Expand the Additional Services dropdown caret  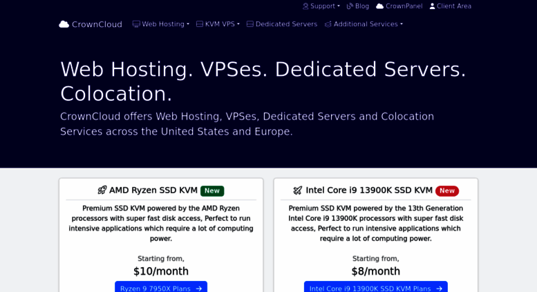tap(402, 24)
